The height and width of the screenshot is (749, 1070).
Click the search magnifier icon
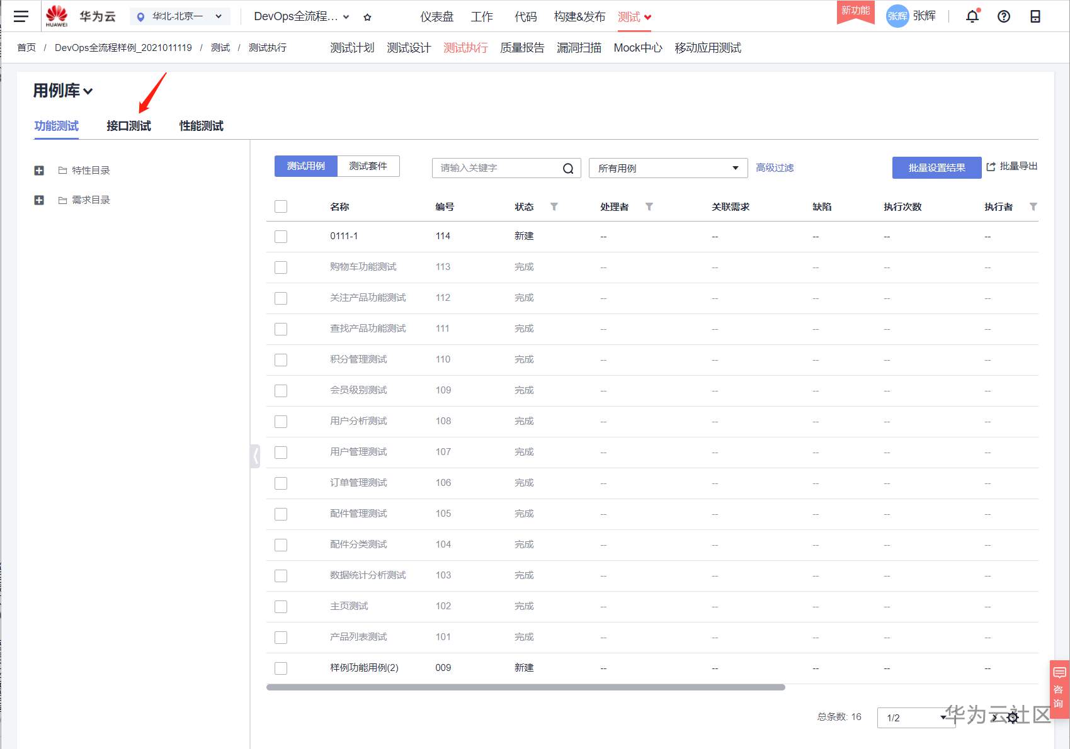point(568,168)
